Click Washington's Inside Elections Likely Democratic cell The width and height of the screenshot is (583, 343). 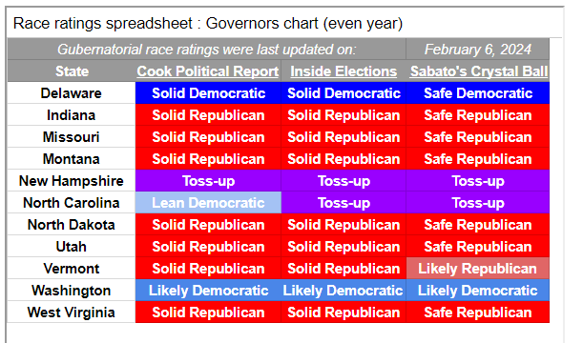point(344,291)
